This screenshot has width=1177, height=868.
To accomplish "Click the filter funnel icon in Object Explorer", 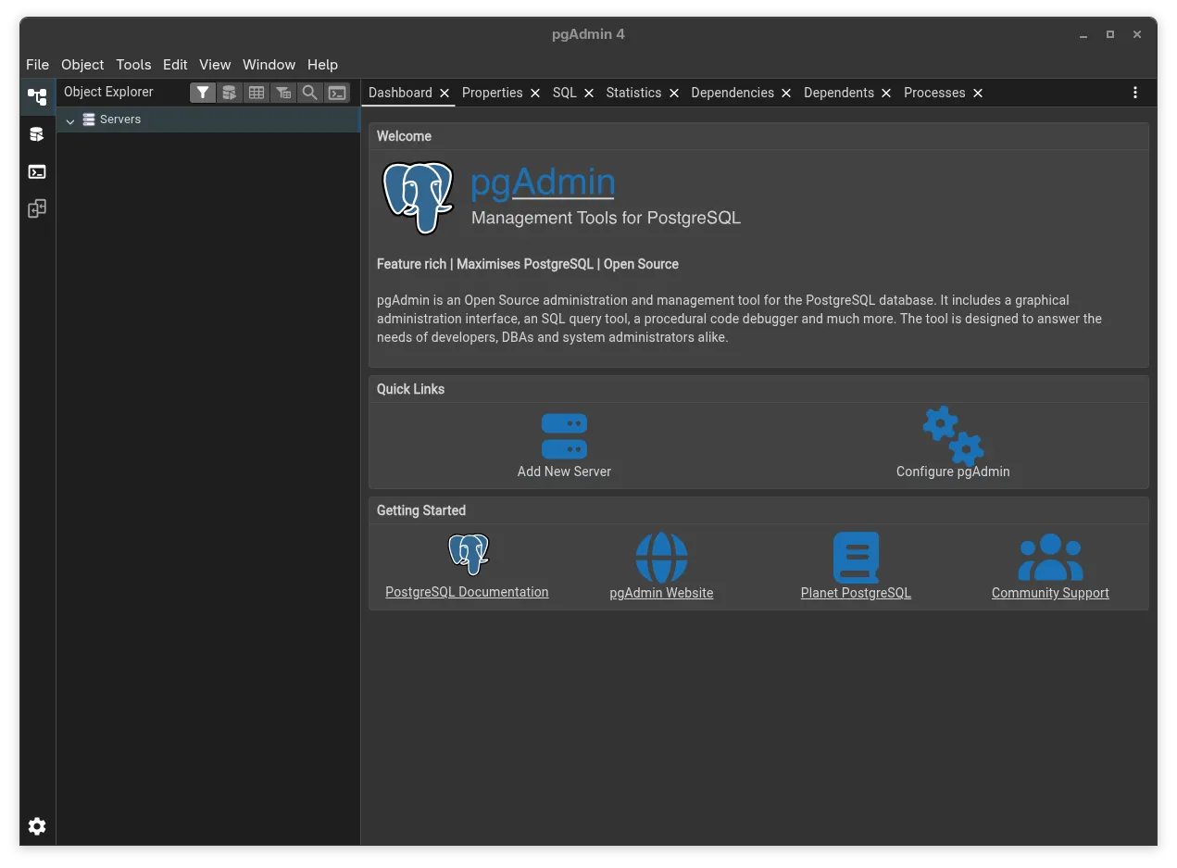I will pos(202,93).
